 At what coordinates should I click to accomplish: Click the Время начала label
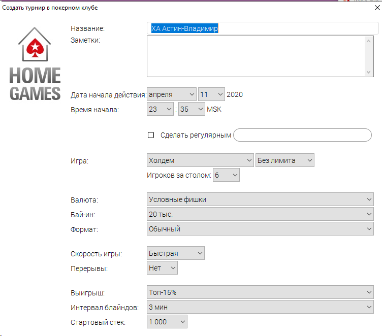point(94,110)
